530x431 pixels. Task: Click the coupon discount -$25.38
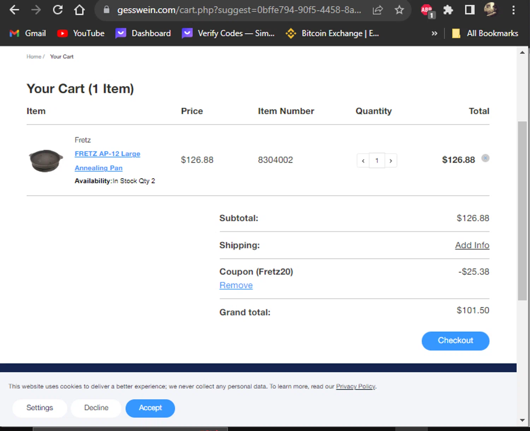click(474, 272)
